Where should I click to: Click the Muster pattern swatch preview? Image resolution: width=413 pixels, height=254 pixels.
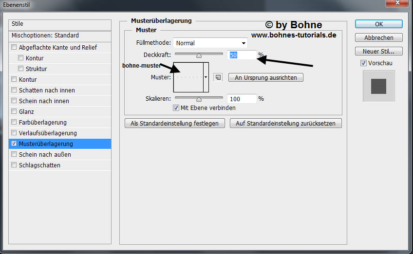coord(188,77)
